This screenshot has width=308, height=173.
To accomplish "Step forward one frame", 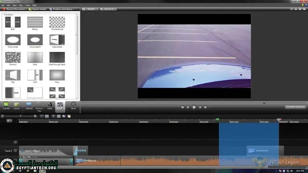I will click(x=200, y=107).
